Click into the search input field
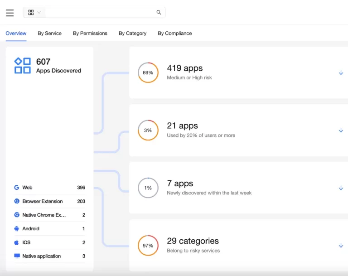The height and width of the screenshot is (276, 348). point(100,13)
